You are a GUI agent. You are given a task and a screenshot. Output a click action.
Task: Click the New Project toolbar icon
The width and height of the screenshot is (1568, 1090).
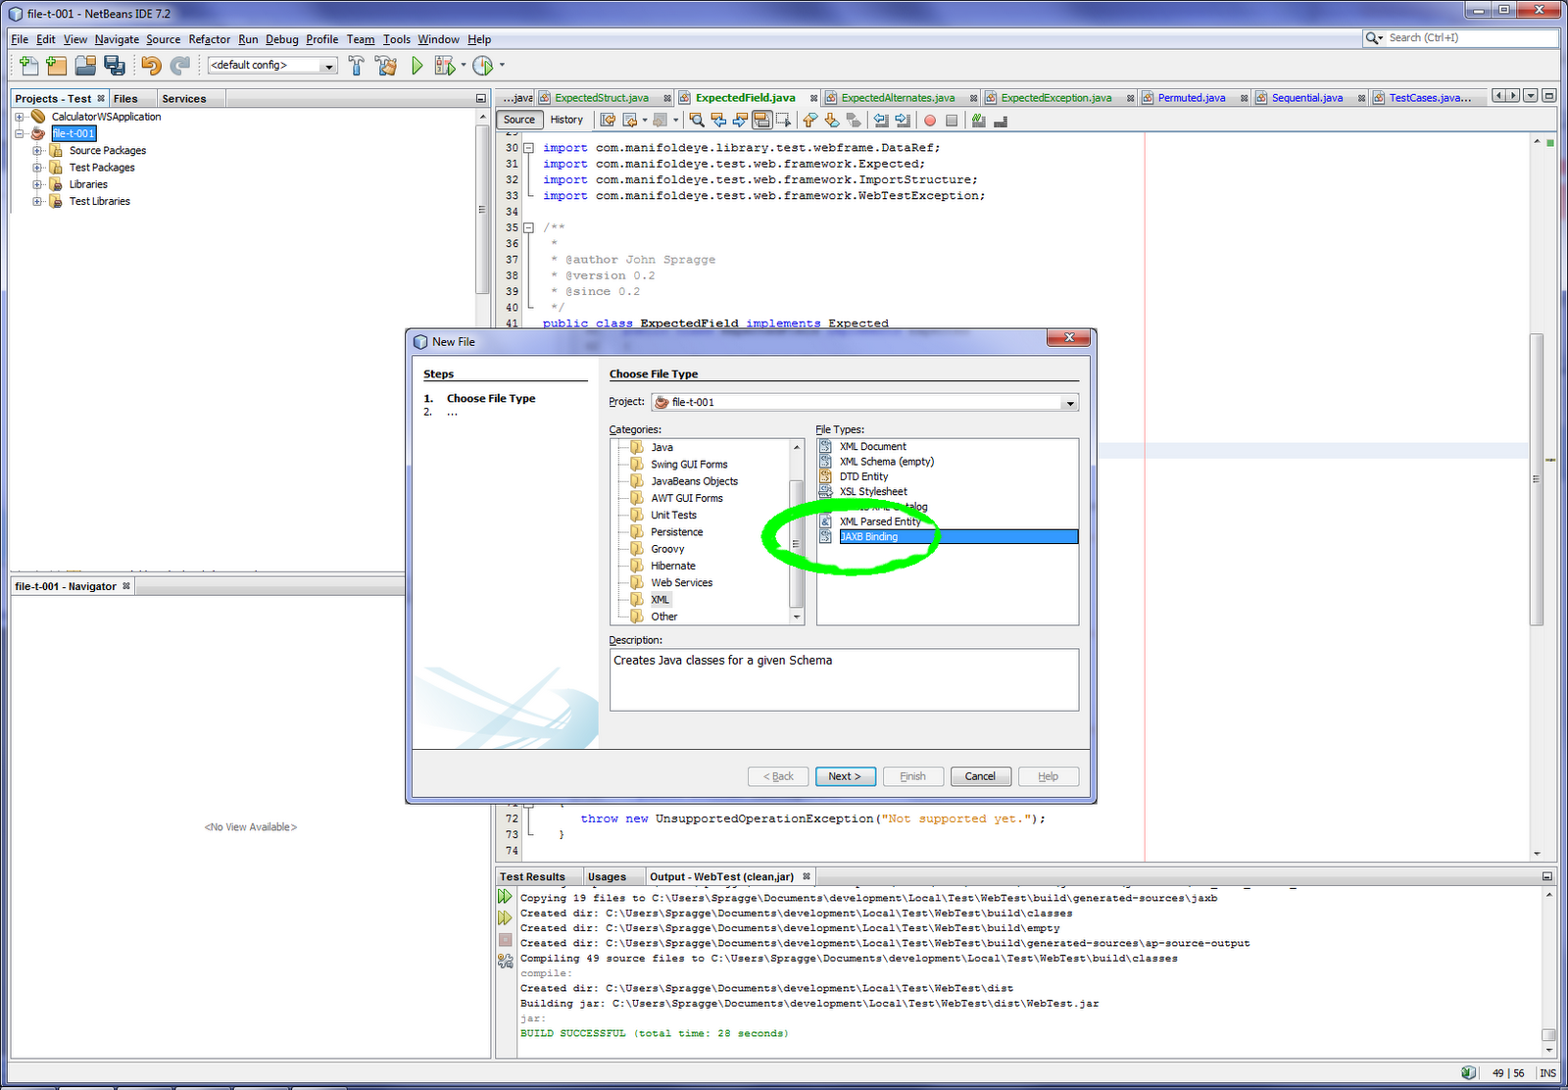(x=57, y=66)
